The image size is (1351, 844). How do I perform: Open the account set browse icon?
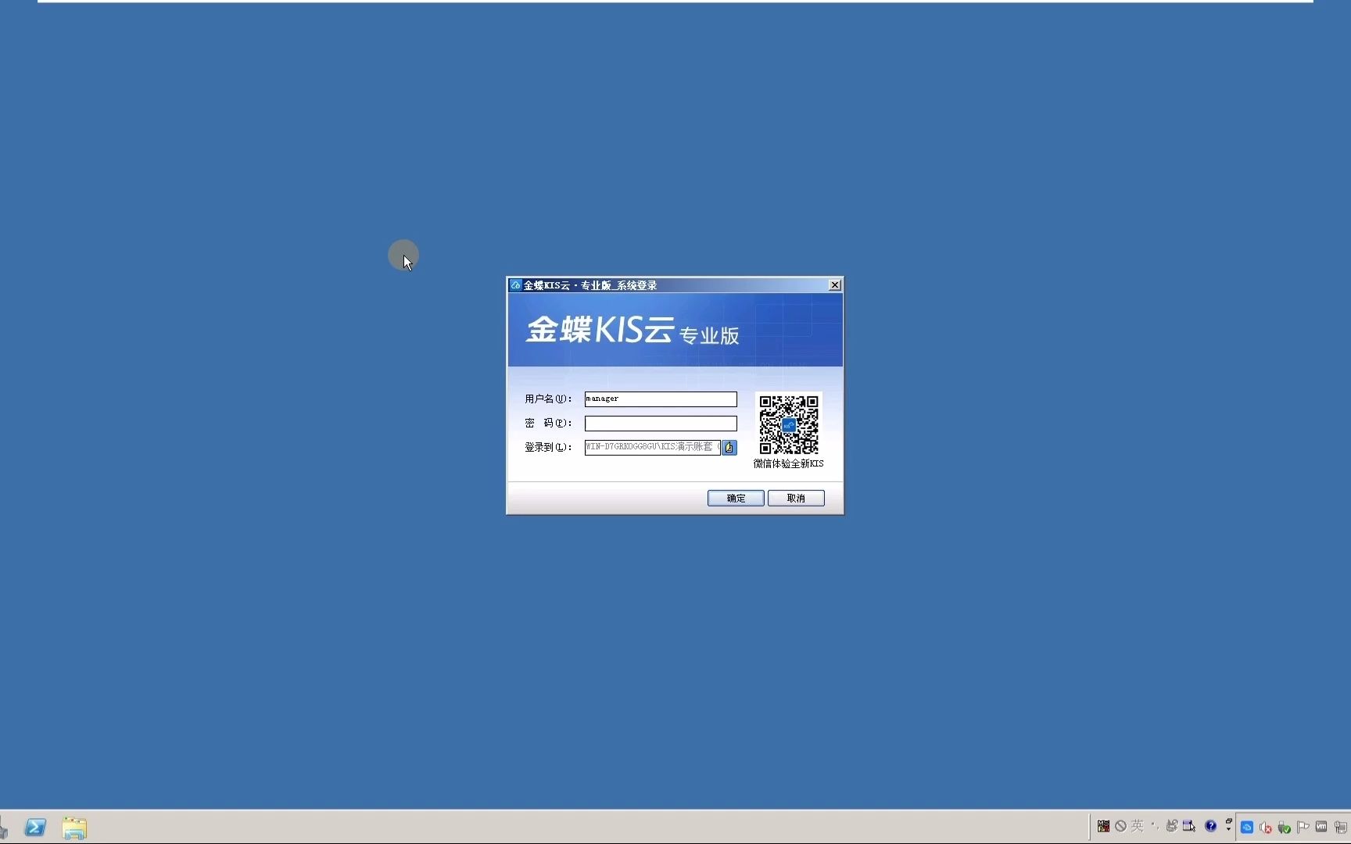pos(729,447)
